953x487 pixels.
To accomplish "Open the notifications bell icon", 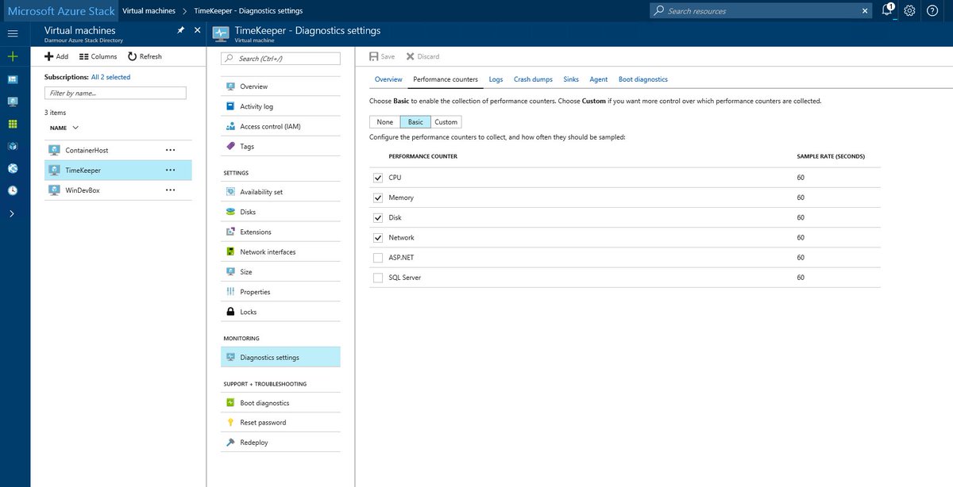I will click(888, 11).
